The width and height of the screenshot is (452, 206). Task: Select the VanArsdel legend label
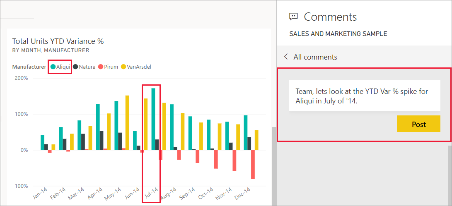click(139, 66)
